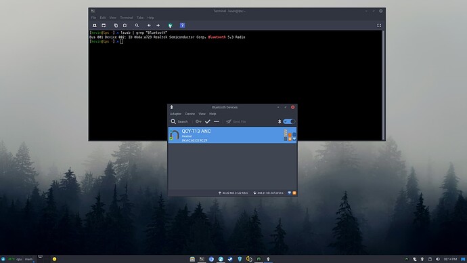Open the application launcher on the panel
The image size is (467, 263).
click(3, 260)
